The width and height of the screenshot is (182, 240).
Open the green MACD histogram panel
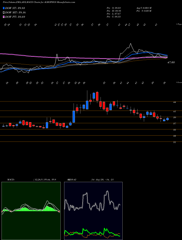pos(31,211)
